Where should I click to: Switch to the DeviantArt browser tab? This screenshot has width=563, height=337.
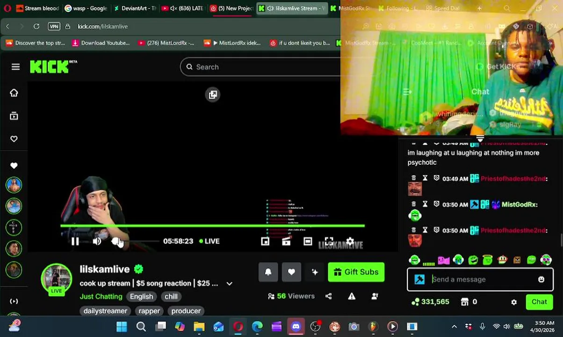click(x=136, y=8)
